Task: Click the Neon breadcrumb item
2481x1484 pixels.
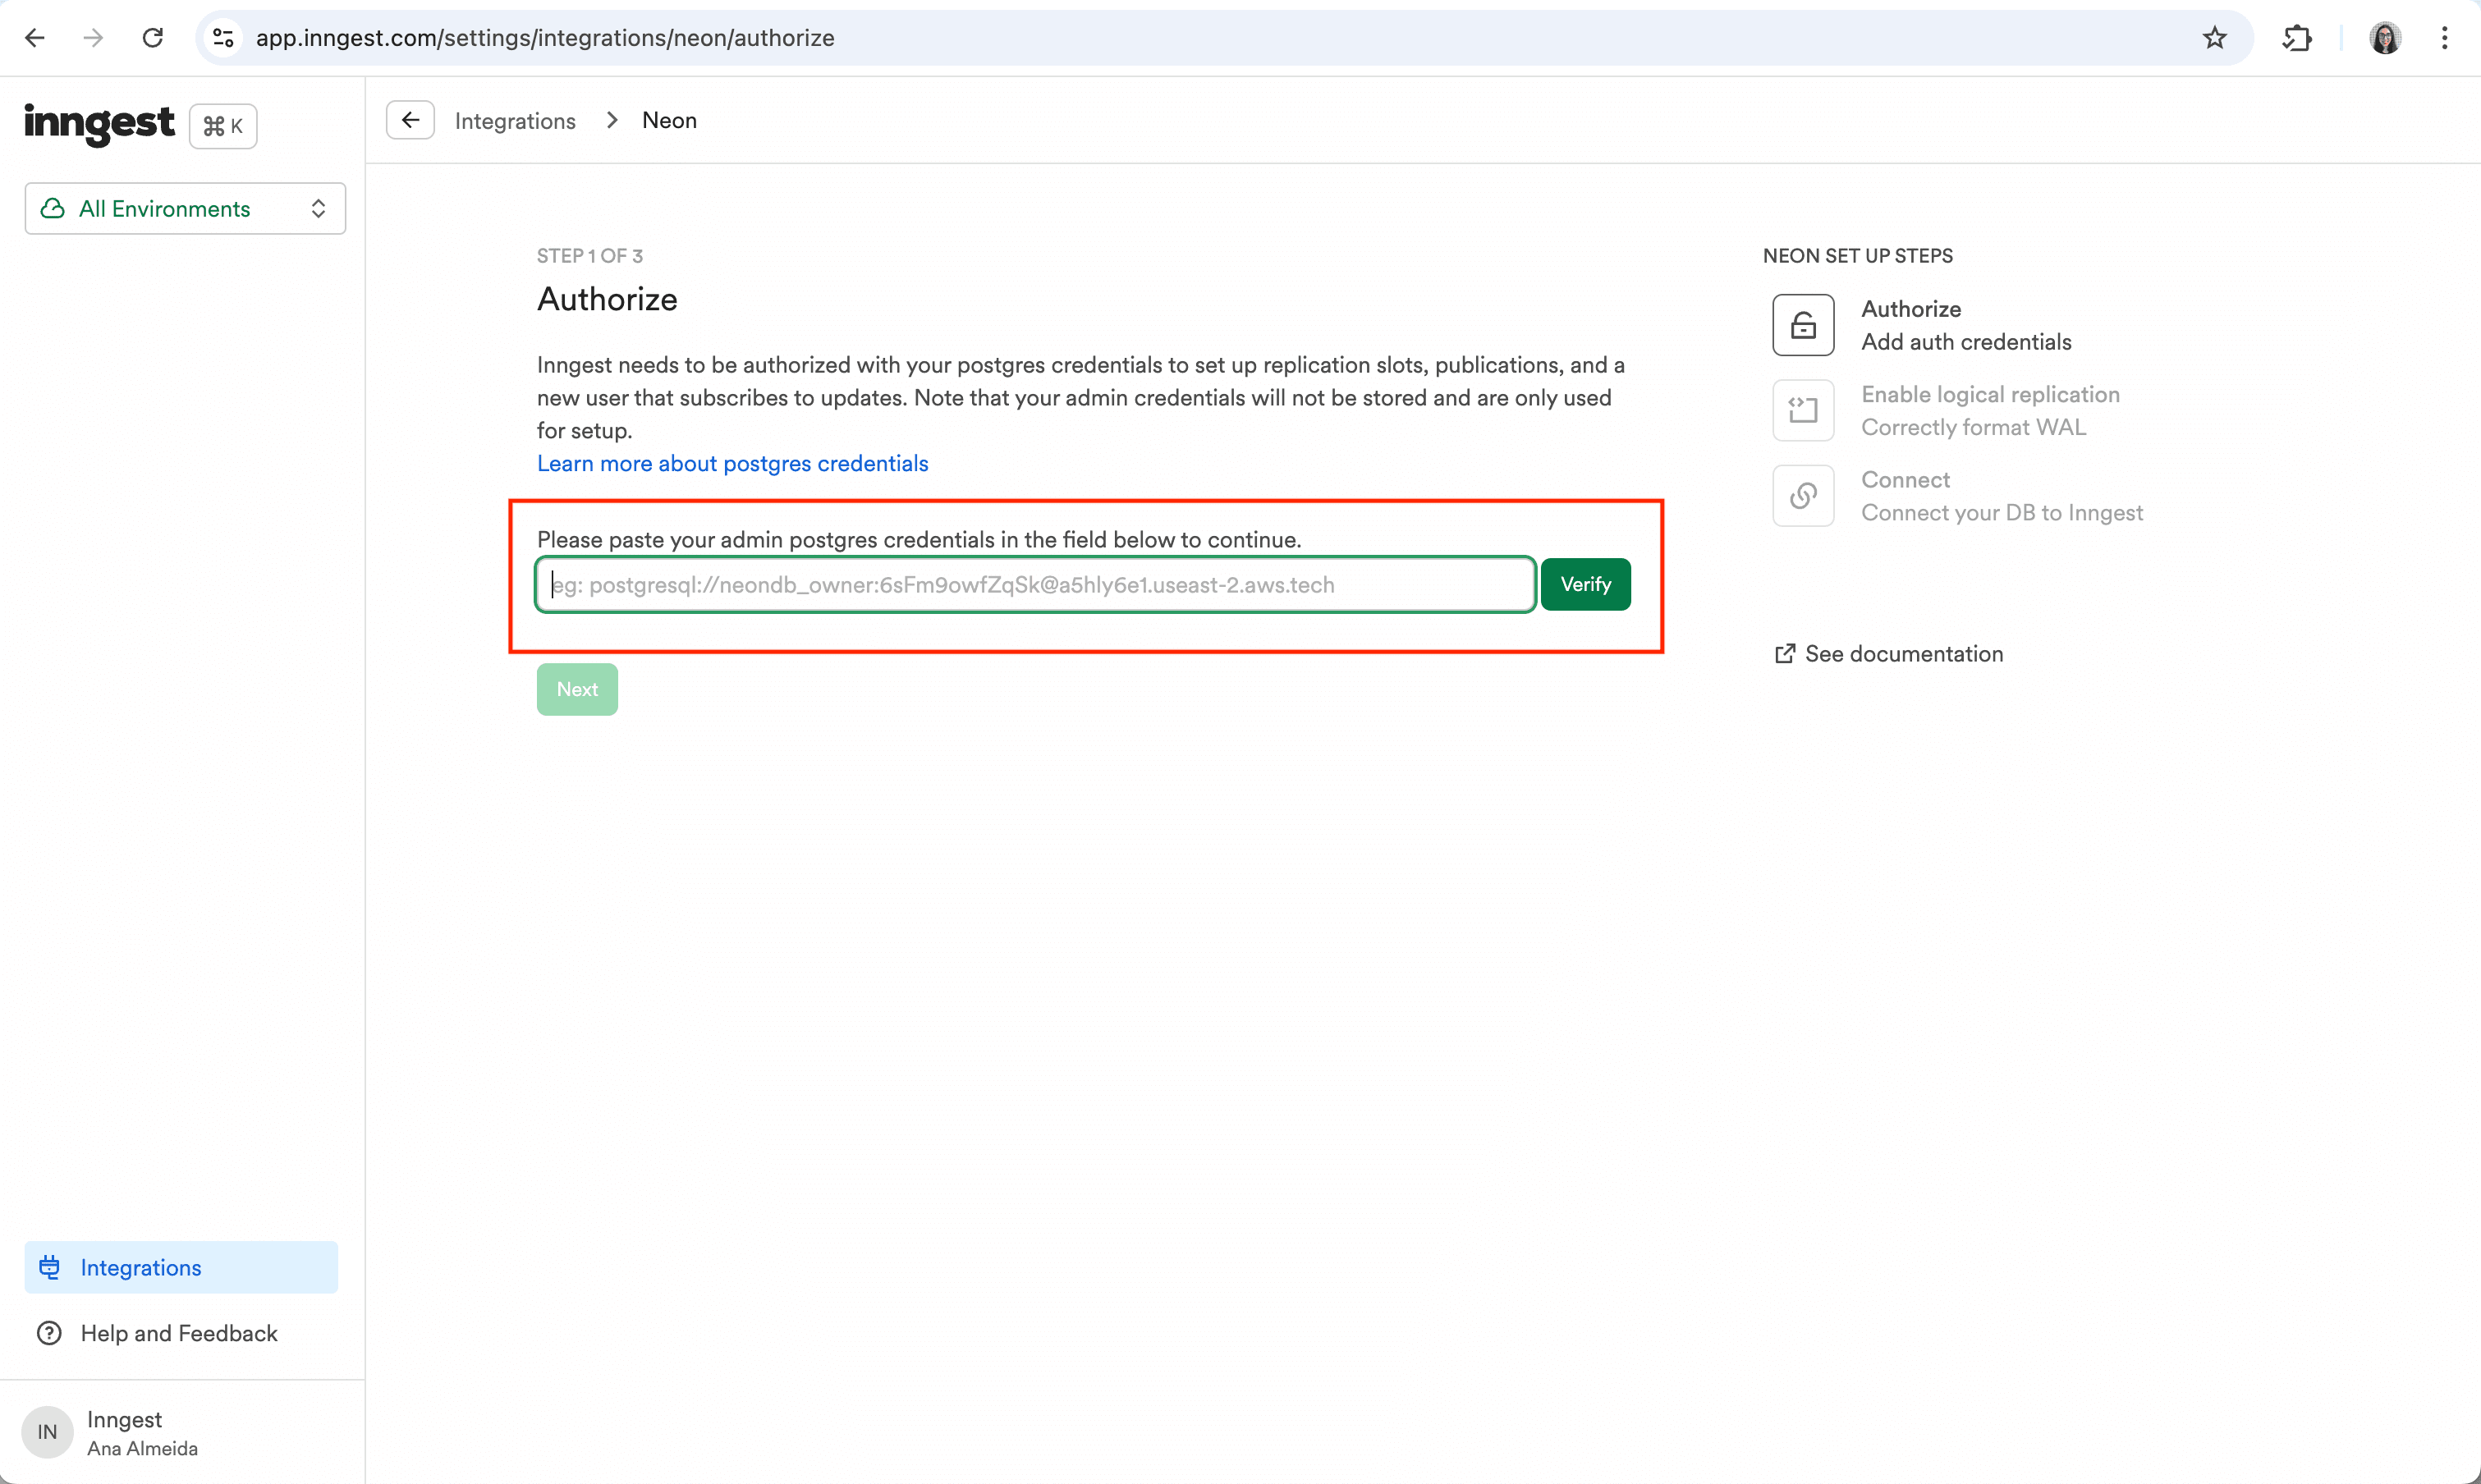Action: pos(670,118)
